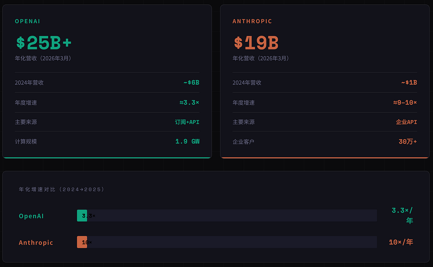Click the 10×/年 label at bar end
This screenshot has height=267, width=433.
(x=401, y=242)
